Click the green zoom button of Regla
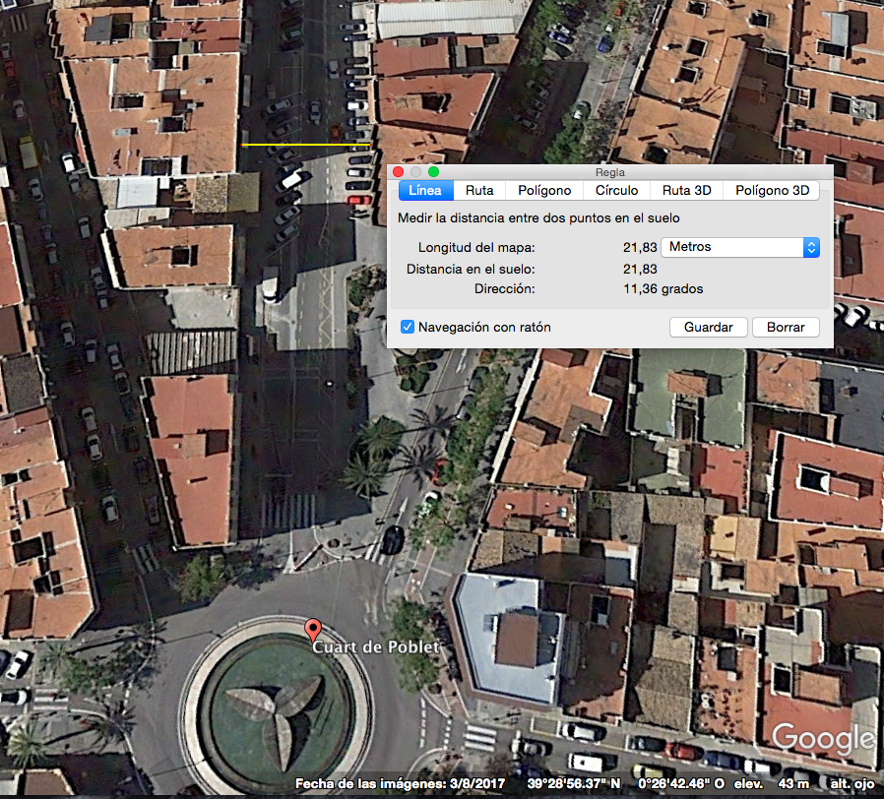This screenshot has height=799, width=884. point(433,172)
